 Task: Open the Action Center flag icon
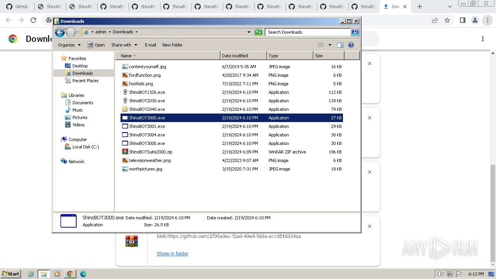[x=459, y=274]
